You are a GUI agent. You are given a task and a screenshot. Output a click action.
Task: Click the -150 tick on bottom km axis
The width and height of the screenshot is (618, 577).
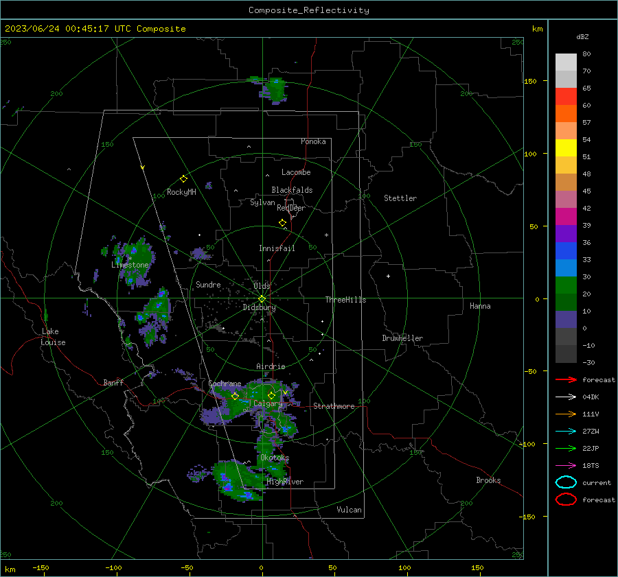coord(41,567)
